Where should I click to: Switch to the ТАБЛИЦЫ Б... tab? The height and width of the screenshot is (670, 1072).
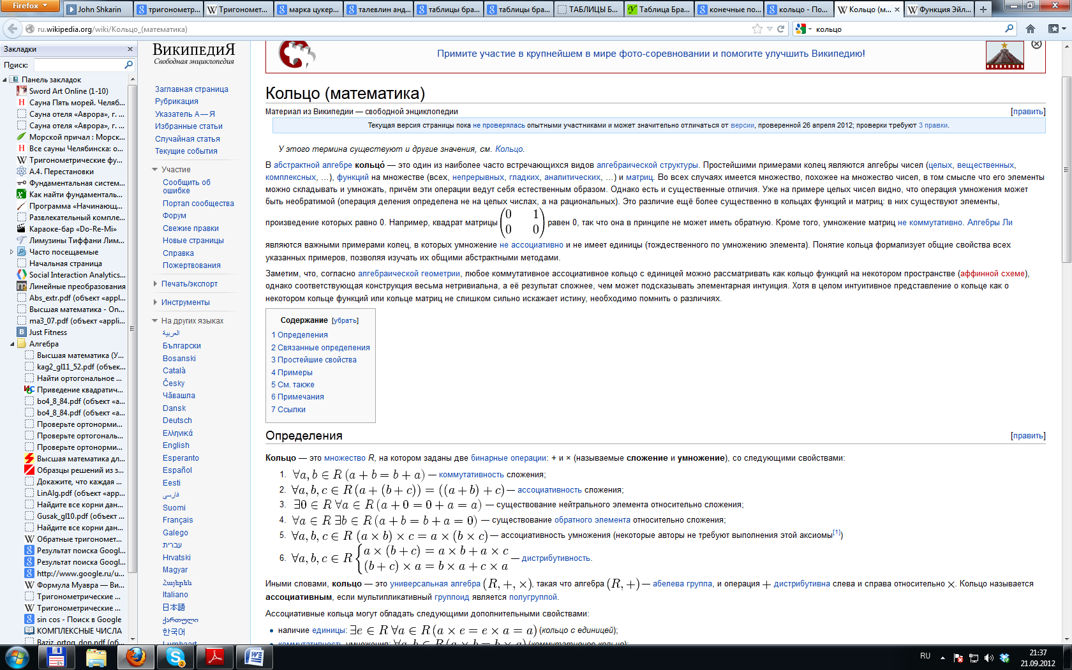588,10
